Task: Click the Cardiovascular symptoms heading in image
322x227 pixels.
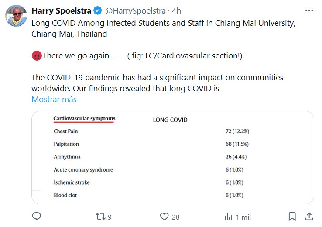Action: (x=84, y=119)
